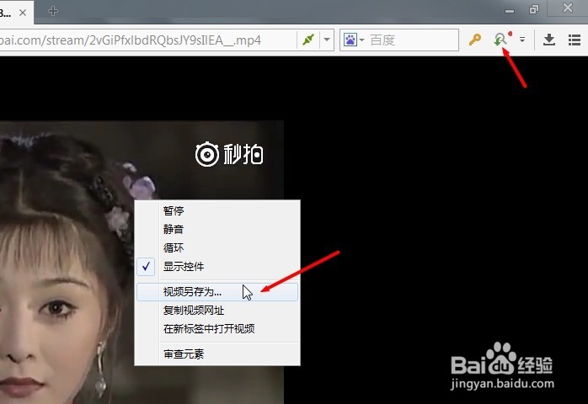The width and height of the screenshot is (588, 404).
Task: Minimize the browser window
Action: (x=510, y=10)
